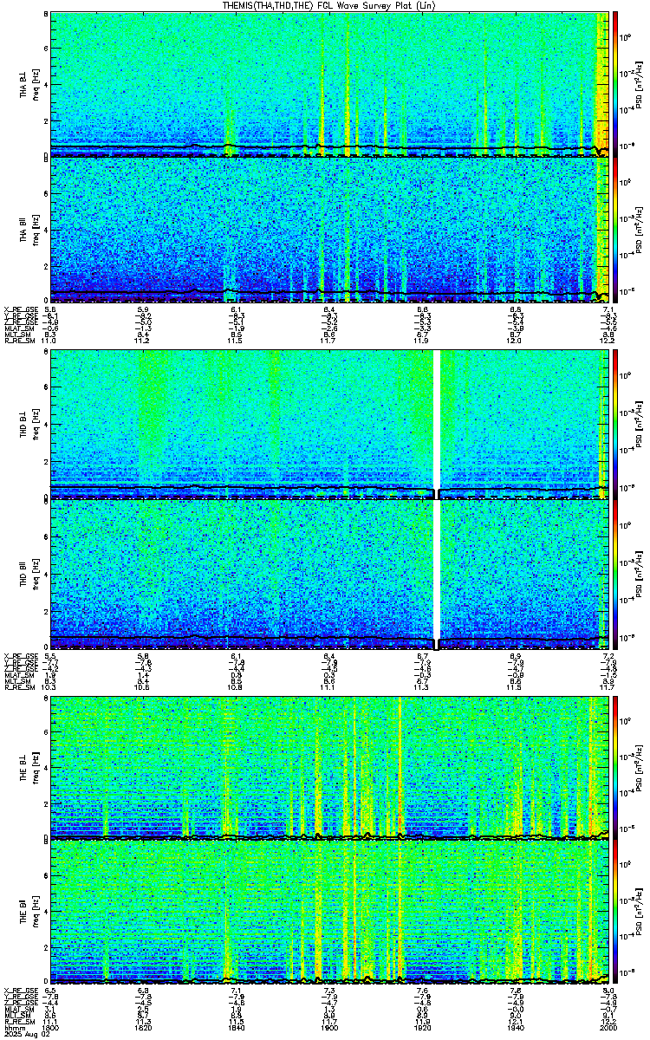
Task: Select the THD B‖ spectrogram panel
Action: click(x=330, y=575)
